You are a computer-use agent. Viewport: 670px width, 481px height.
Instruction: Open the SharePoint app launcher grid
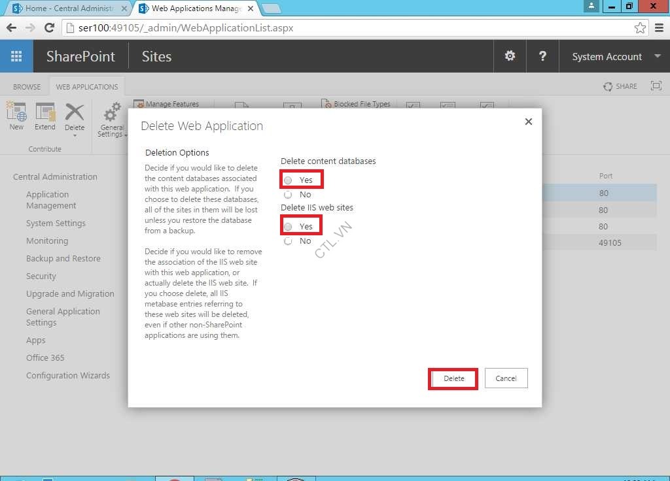16,56
